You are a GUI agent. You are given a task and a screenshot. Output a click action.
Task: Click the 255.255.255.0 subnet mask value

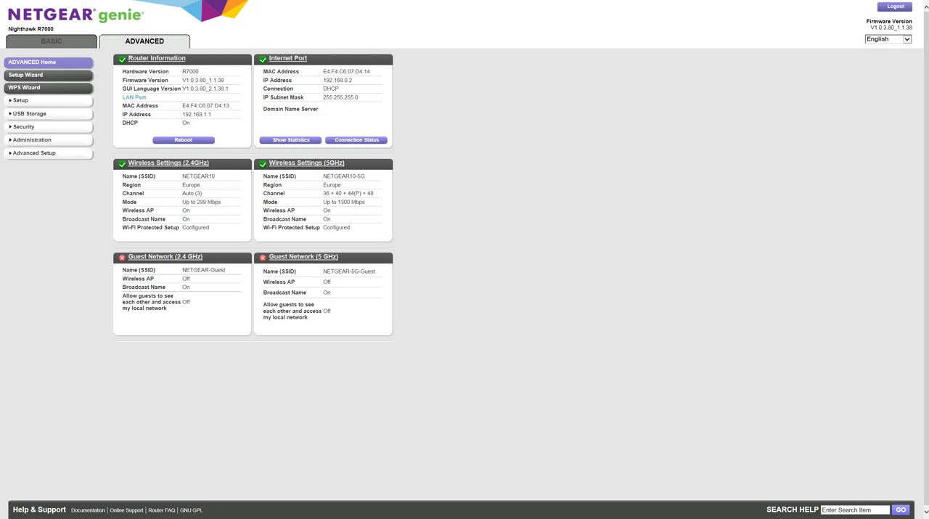pyautogui.click(x=340, y=97)
